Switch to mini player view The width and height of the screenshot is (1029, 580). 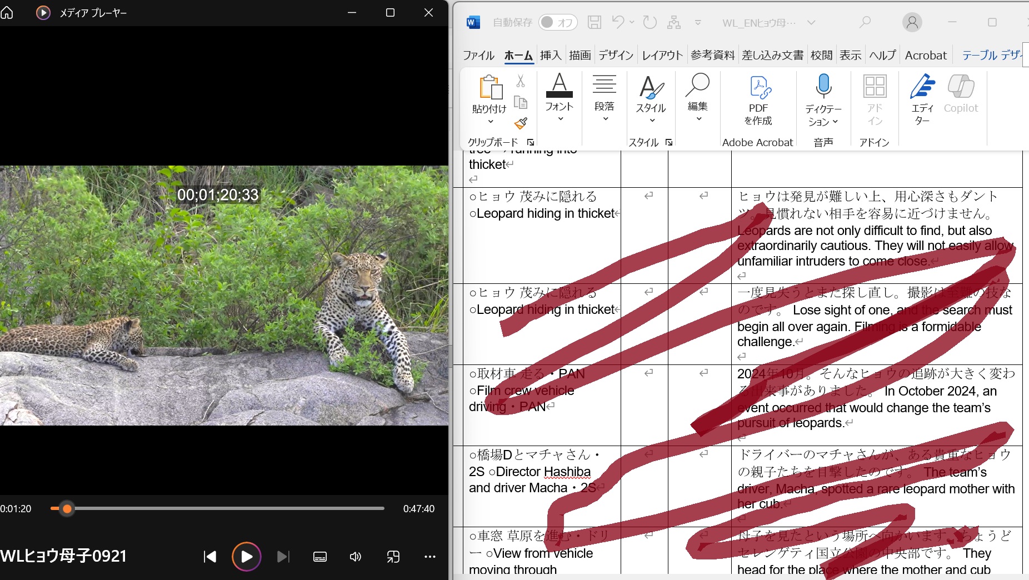coord(393,556)
